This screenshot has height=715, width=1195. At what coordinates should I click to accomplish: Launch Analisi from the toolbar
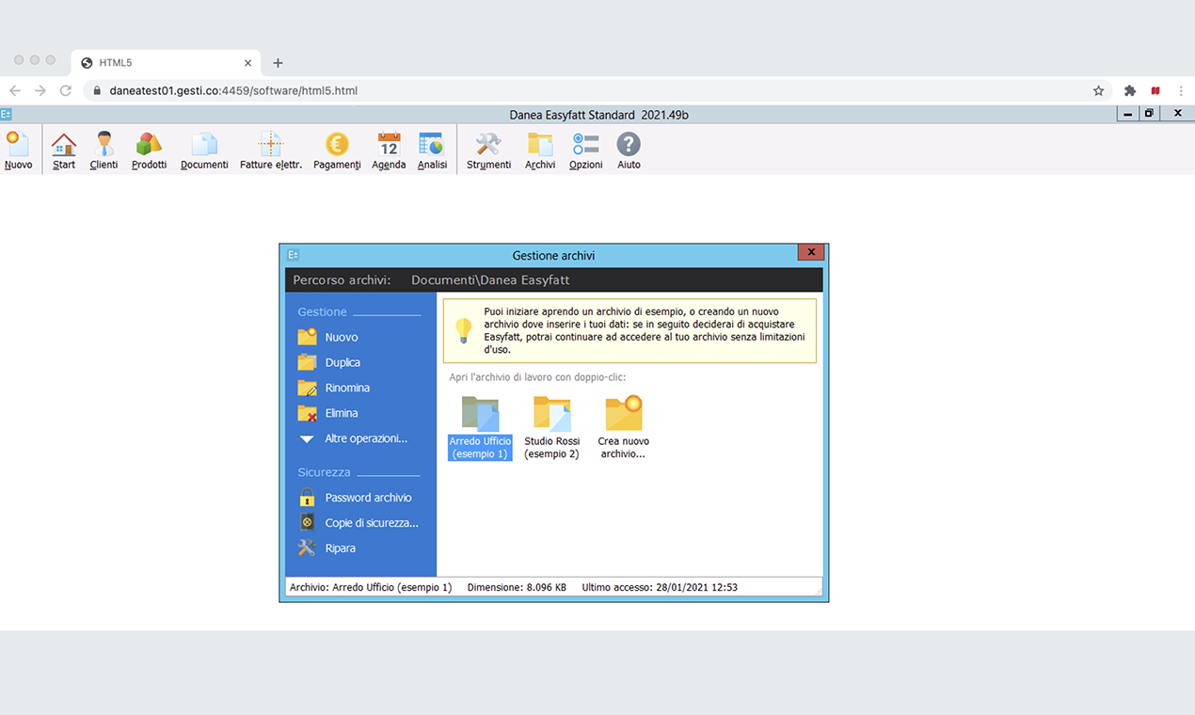coord(431,149)
